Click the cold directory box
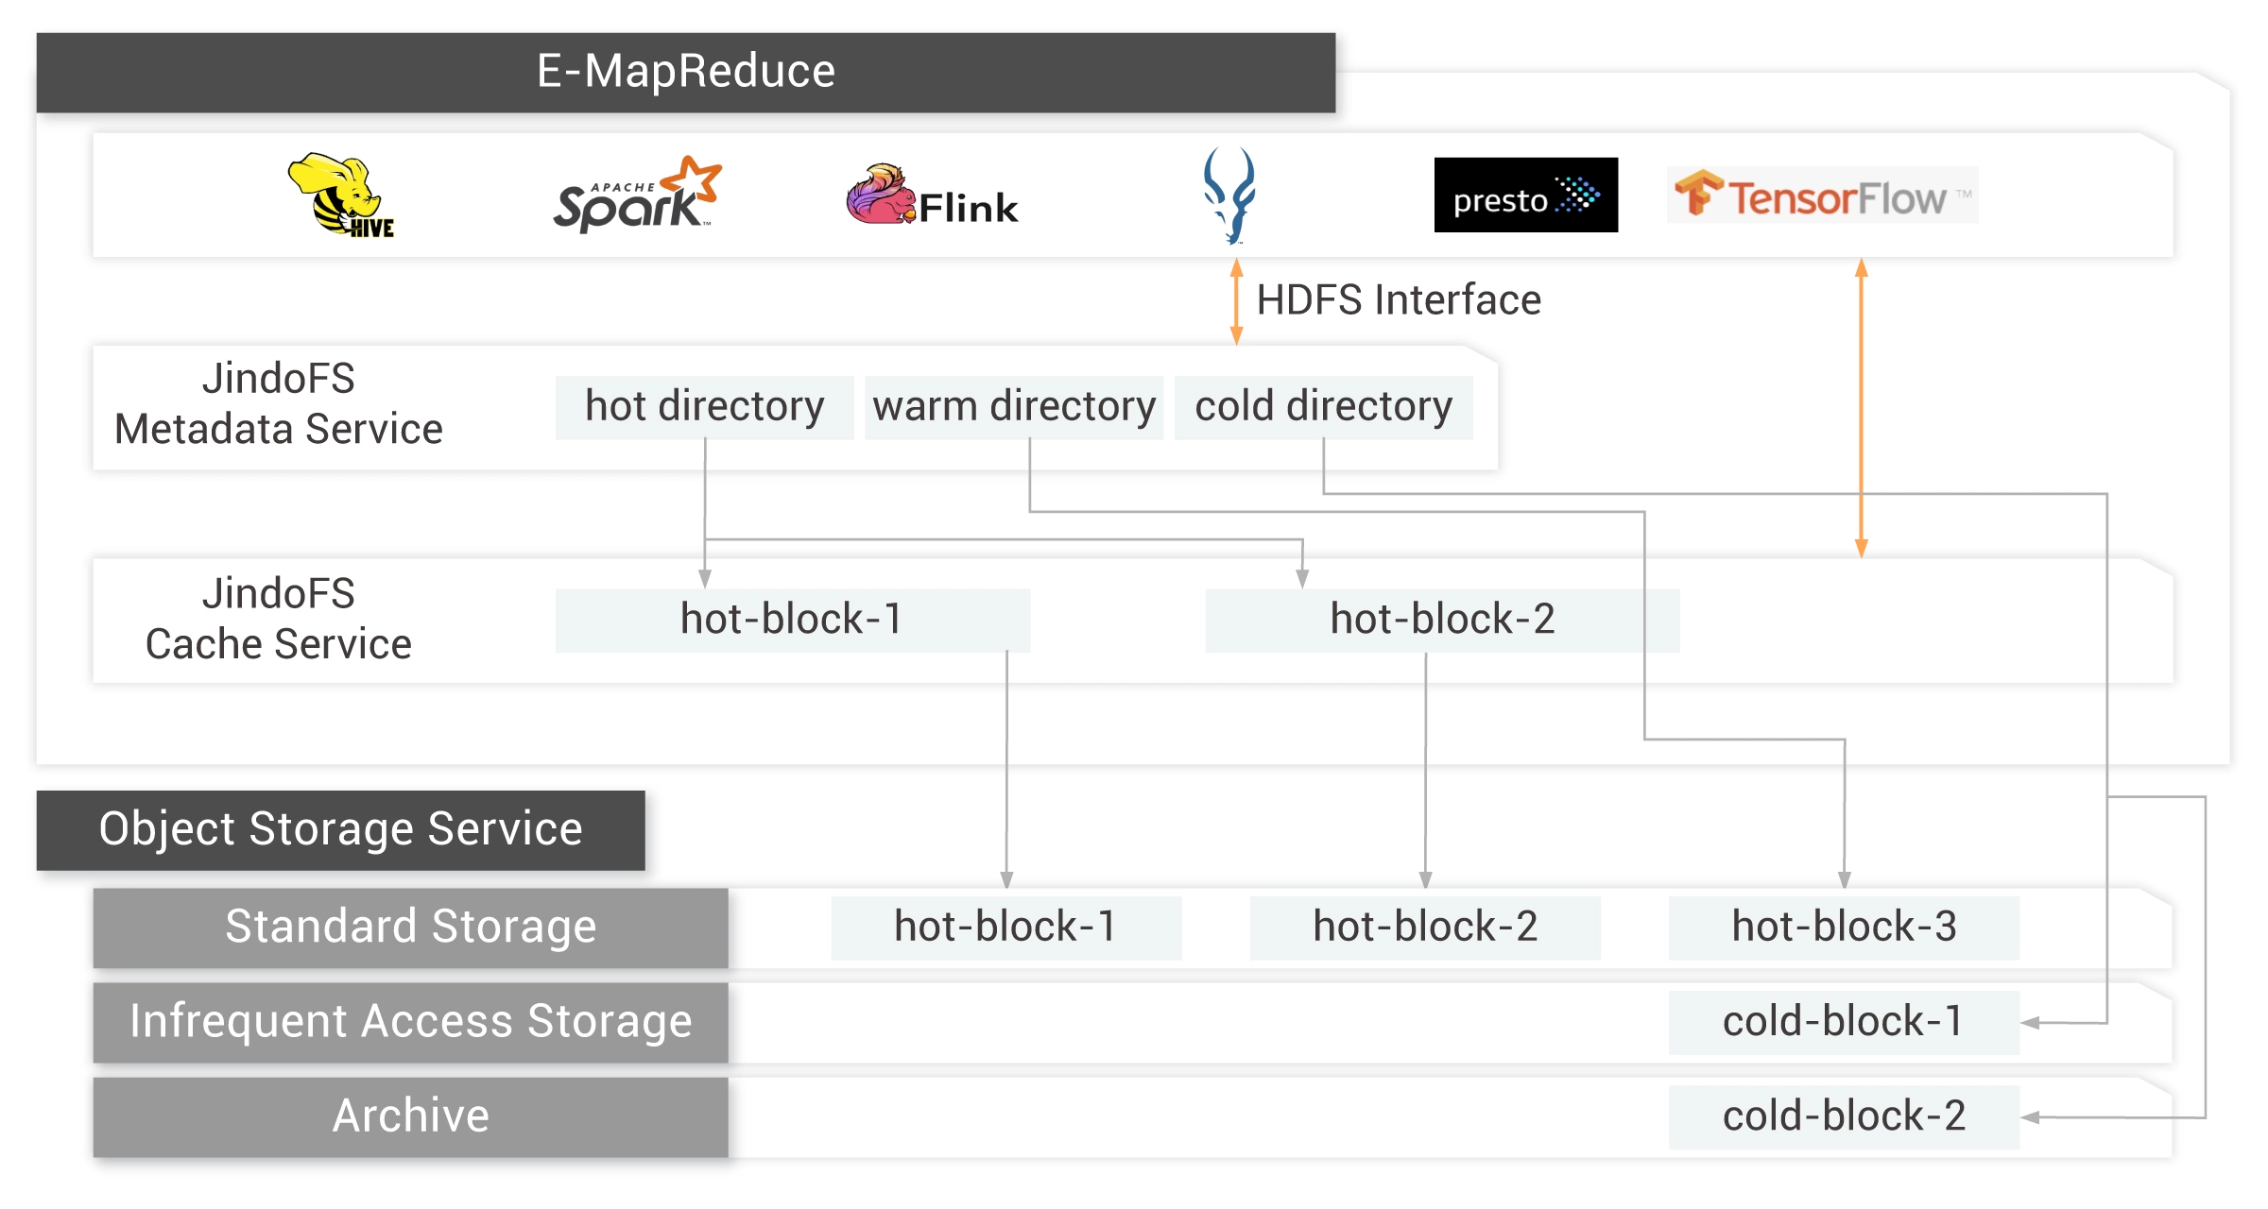Screen dimensions: 2268x1209 point(1323,407)
